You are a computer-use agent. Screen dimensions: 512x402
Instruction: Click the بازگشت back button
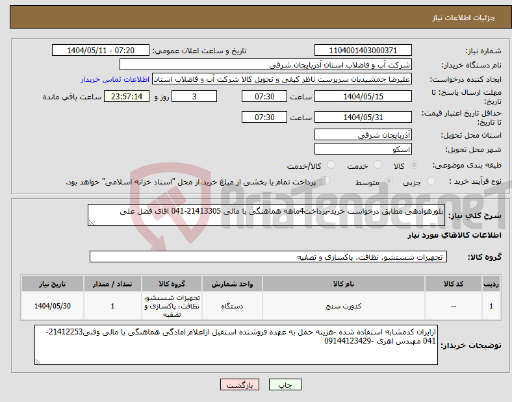[240, 384]
